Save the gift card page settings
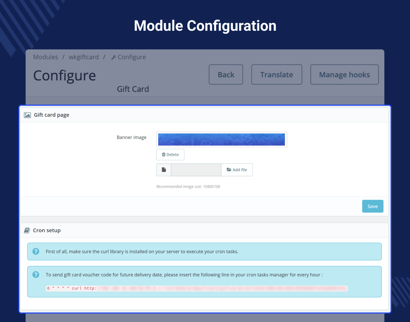This screenshot has height=322, width=410. tap(373, 206)
